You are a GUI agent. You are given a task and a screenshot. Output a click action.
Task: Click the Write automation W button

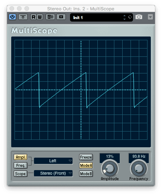click(x=40, y=17)
